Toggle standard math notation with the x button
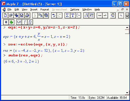 click(6, 22)
